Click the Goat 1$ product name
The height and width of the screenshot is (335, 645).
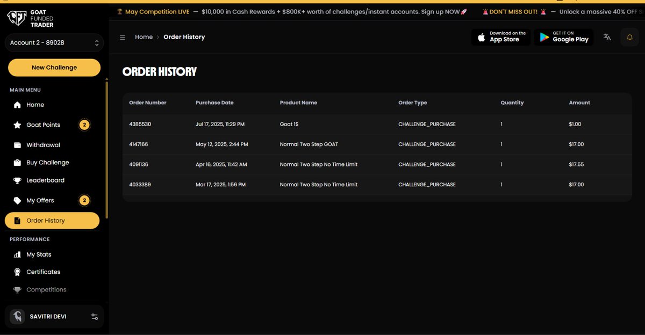coord(289,124)
